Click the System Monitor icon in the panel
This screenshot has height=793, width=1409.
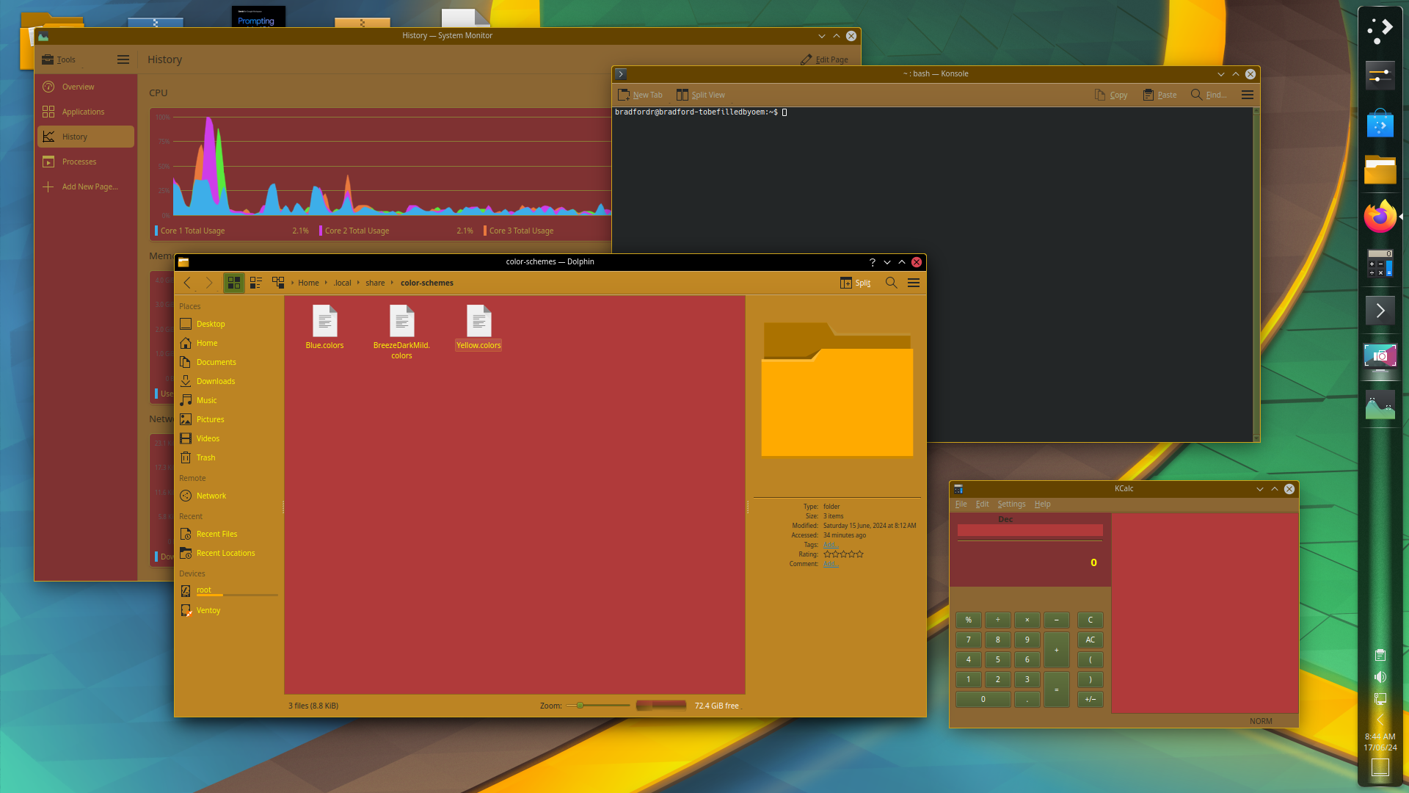(x=1380, y=405)
